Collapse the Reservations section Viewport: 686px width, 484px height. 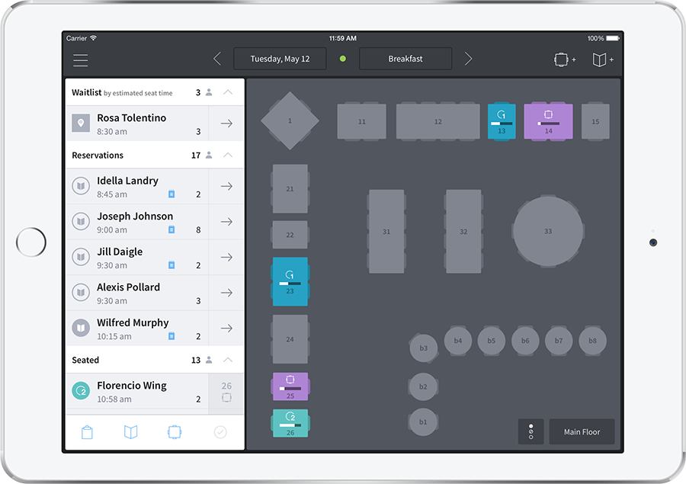tap(229, 155)
